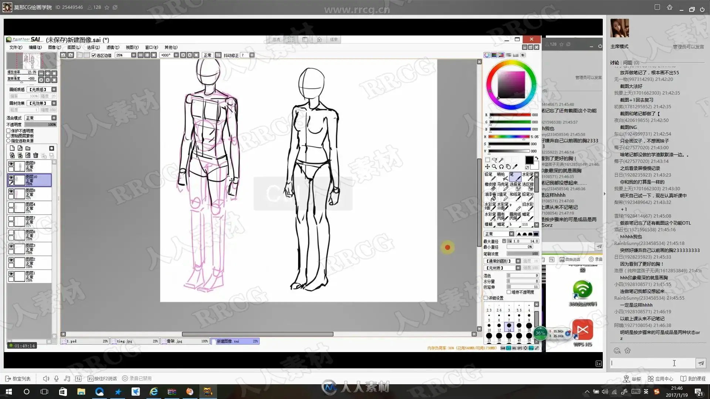The image size is (710, 399).
Task: Create a new layer folder
Action: pyautogui.click(x=28, y=148)
